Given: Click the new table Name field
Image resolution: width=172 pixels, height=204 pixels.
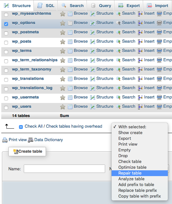Looking at the screenshot, I should [x=64, y=169].
